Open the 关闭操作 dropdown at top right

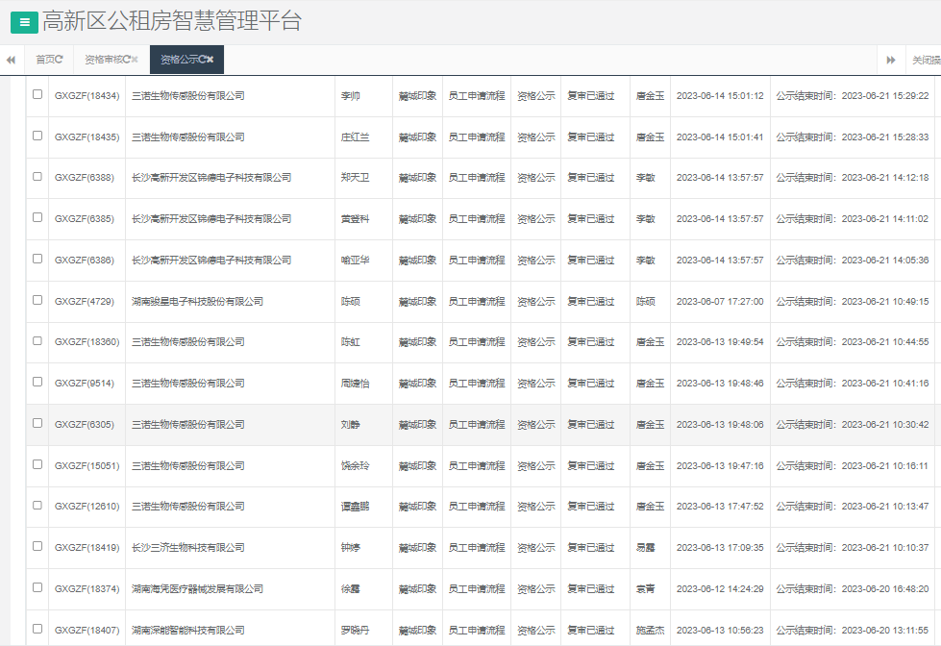(924, 60)
